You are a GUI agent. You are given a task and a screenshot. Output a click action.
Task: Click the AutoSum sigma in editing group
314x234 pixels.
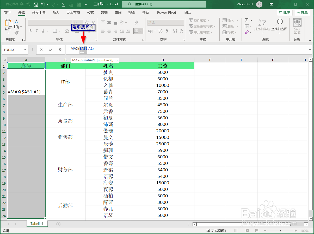click(247, 20)
